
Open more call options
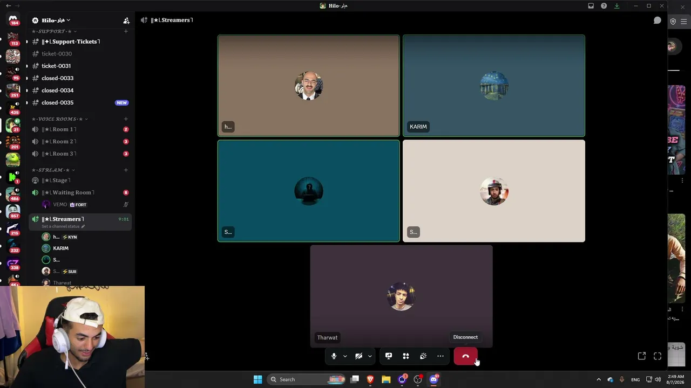(x=441, y=356)
